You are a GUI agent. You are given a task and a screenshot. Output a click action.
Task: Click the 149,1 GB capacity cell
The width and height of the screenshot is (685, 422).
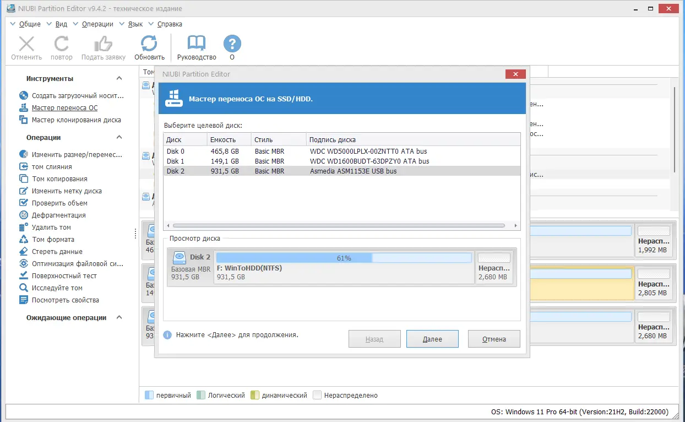click(x=225, y=161)
